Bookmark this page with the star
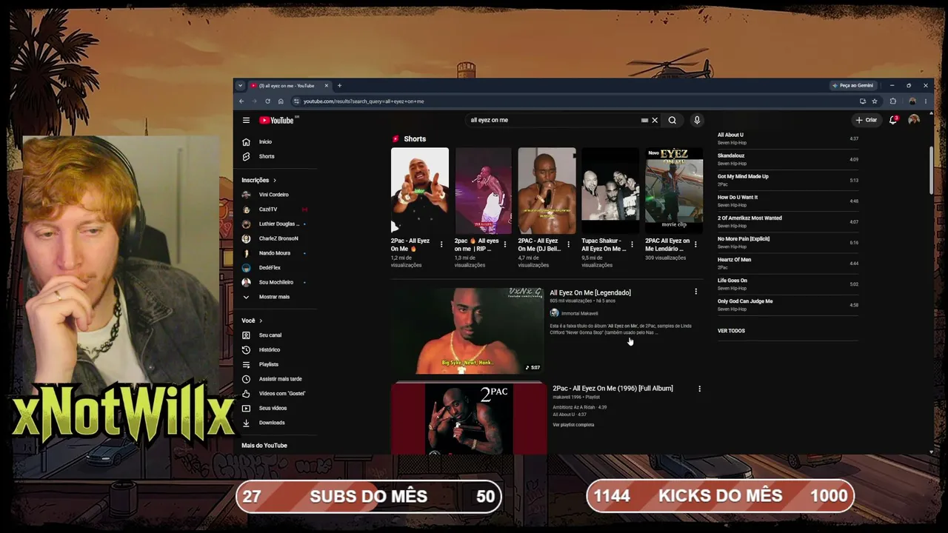 pyautogui.click(x=875, y=101)
